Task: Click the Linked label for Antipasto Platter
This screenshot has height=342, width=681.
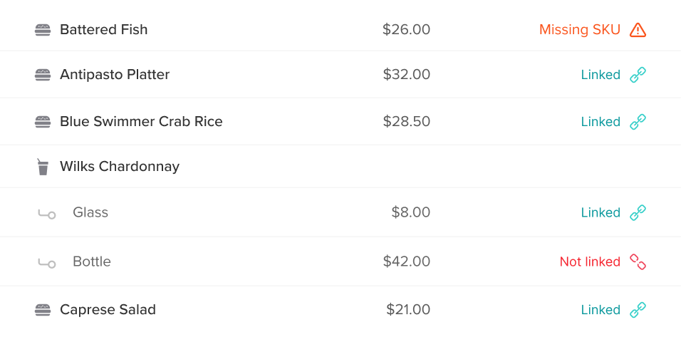Action: 601,75
